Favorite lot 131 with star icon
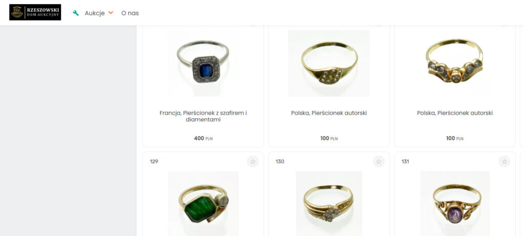Viewport: 524px width, 236px height. click(504, 162)
